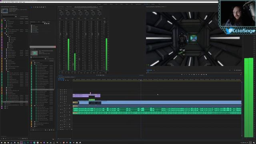Enable voice-over record on first audio track

(70, 106)
